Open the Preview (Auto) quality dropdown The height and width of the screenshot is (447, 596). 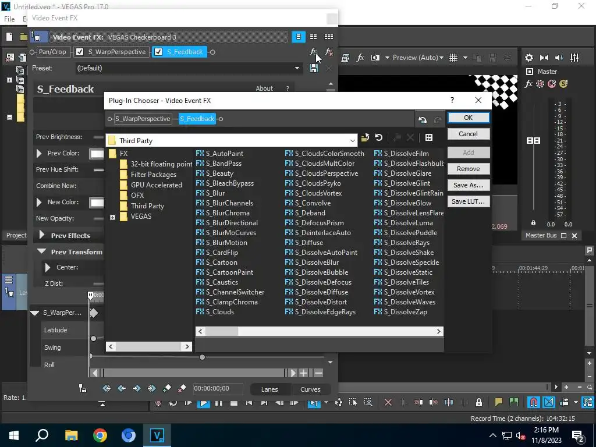[x=441, y=58]
